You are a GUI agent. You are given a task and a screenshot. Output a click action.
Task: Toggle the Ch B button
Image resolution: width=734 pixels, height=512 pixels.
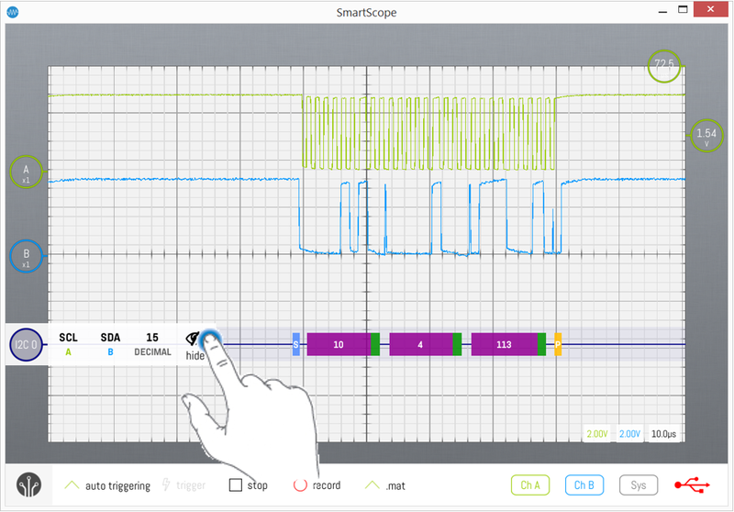[x=584, y=484]
